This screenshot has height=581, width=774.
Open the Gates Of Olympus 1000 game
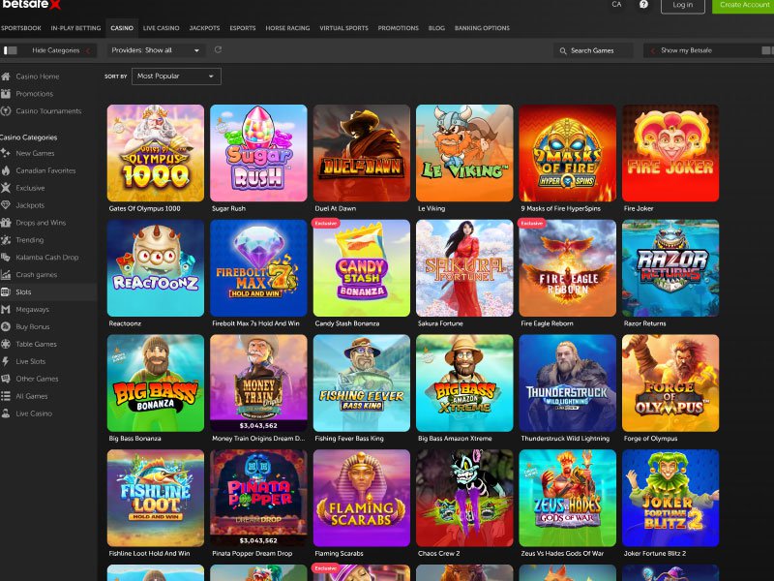pyautogui.click(x=156, y=153)
